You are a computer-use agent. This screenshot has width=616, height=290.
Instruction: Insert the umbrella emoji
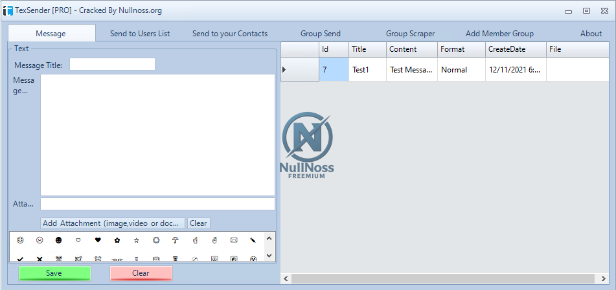[x=176, y=240]
